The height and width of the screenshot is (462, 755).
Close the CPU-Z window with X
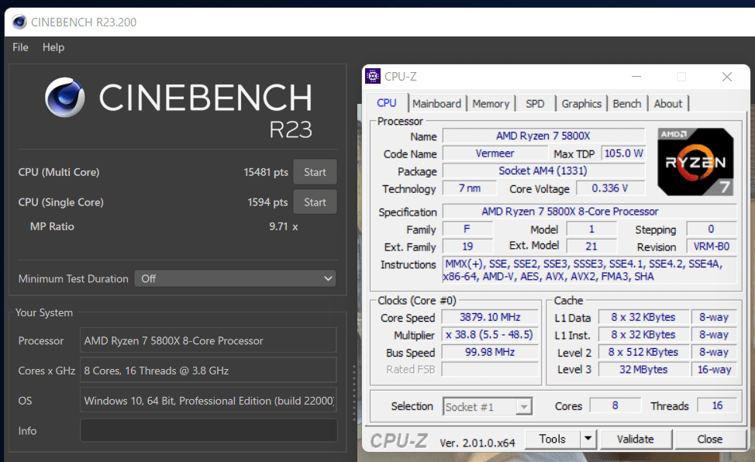727,77
